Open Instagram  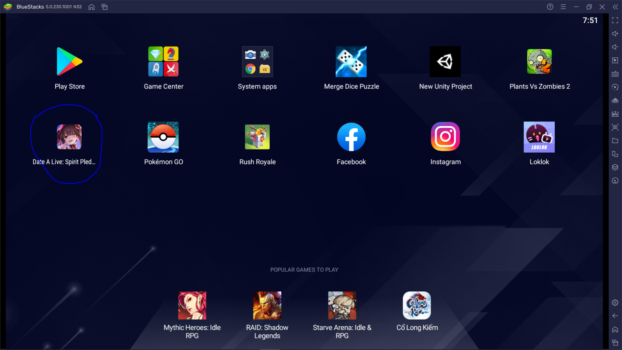click(x=445, y=137)
